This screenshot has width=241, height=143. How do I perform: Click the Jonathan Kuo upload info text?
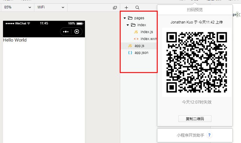(197, 22)
